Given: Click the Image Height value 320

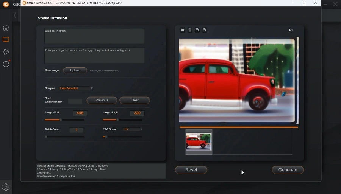Looking at the screenshot, I should [x=137, y=113].
